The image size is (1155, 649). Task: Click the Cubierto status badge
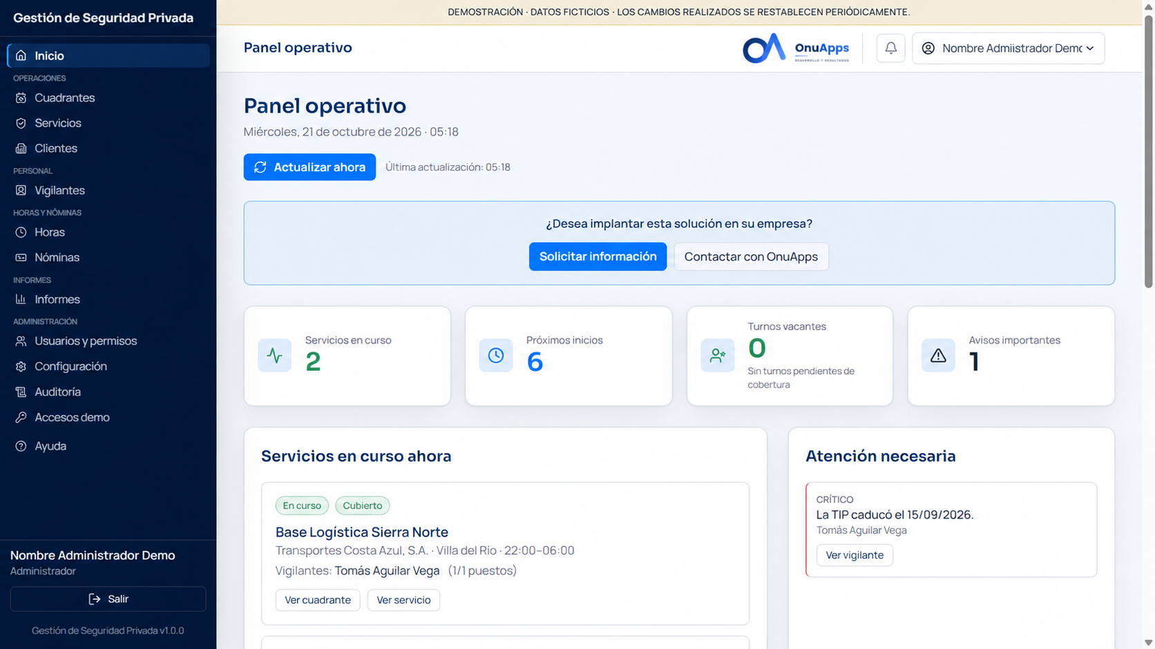tap(363, 505)
